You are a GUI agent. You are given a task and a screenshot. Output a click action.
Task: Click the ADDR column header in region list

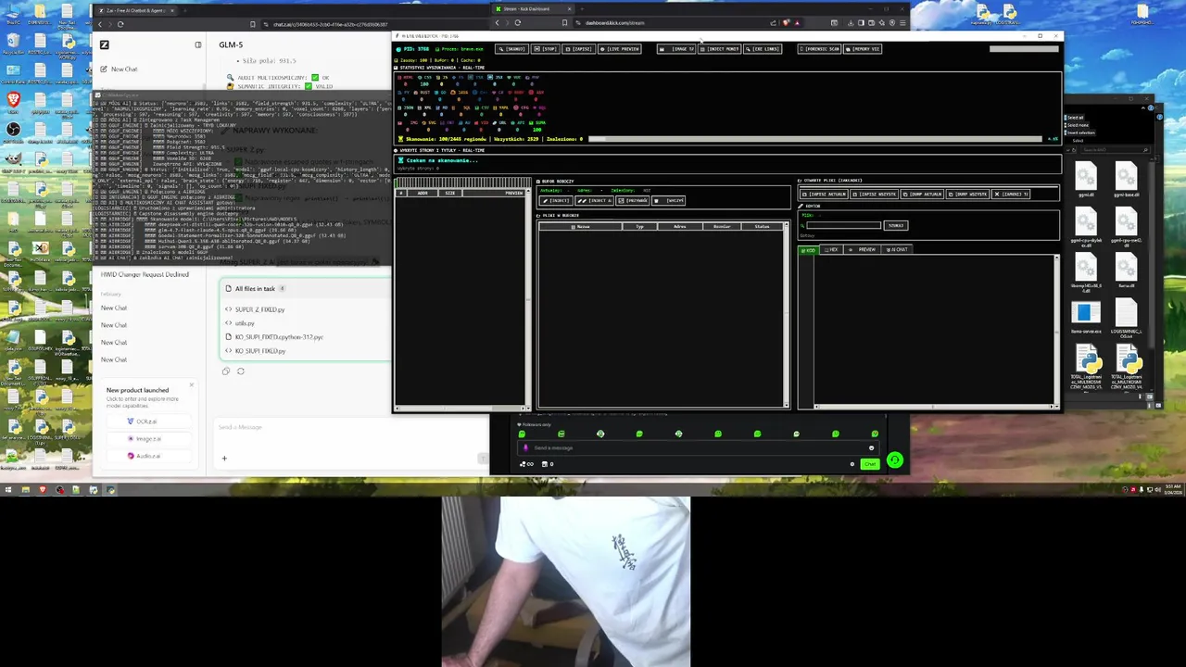pyautogui.click(x=423, y=193)
